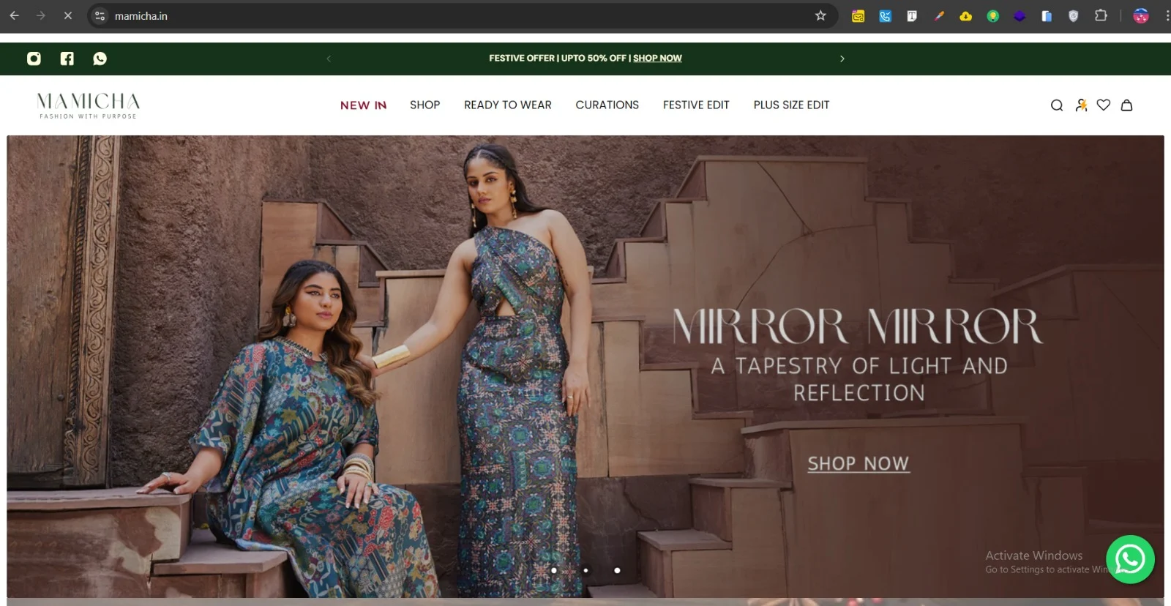The width and height of the screenshot is (1171, 606).
Task: Open Mamicha's Facebook page icon
Action: click(x=67, y=59)
